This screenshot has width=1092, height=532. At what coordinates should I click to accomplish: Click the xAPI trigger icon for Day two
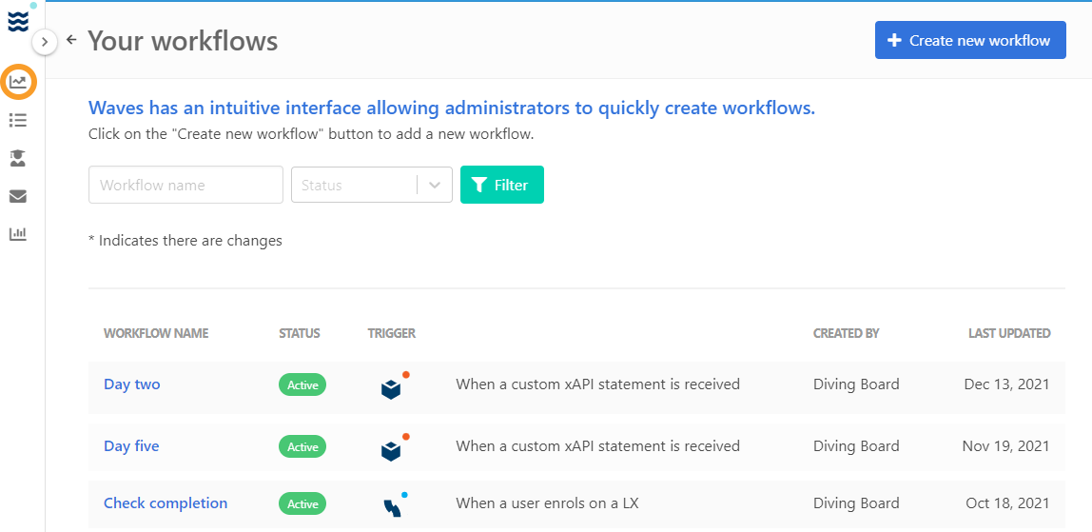pyautogui.click(x=395, y=385)
